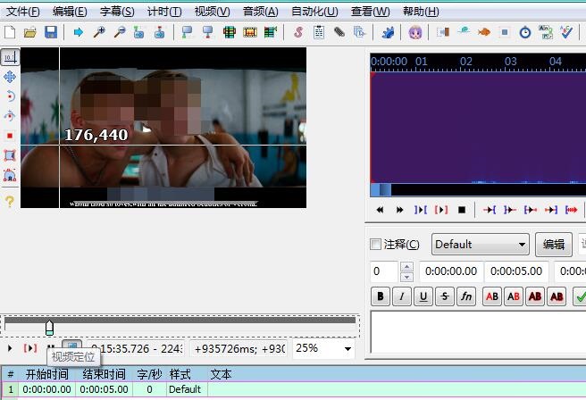
Task: Toggle the video auto-scroll button beside pause
Action: click(71, 347)
